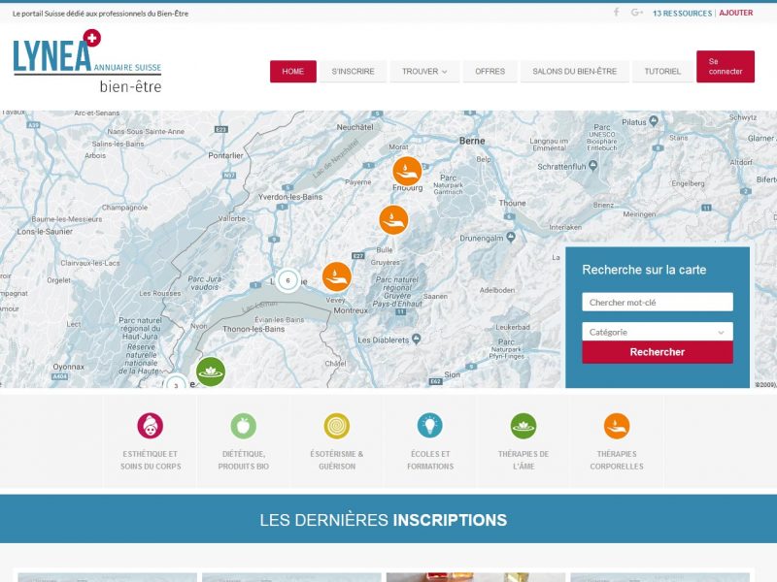The image size is (777, 582).
Task: Select the orange map marker above Bulle
Action: 393,220
